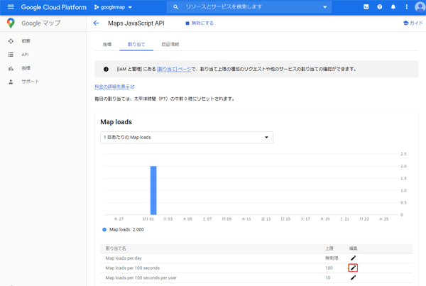The width and height of the screenshot is (426, 286).
Task: Open the hamburger navigation menu
Action: pyautogui.click(x=11, y=7)
